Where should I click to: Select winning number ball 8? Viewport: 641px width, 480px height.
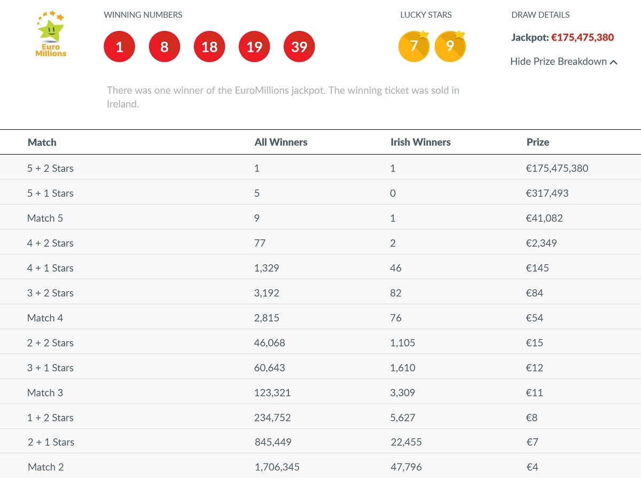tap(164, 47)
